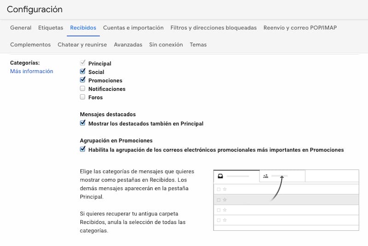Open the Sin conexión tab
368x246 pixels.
click(166, 45)
